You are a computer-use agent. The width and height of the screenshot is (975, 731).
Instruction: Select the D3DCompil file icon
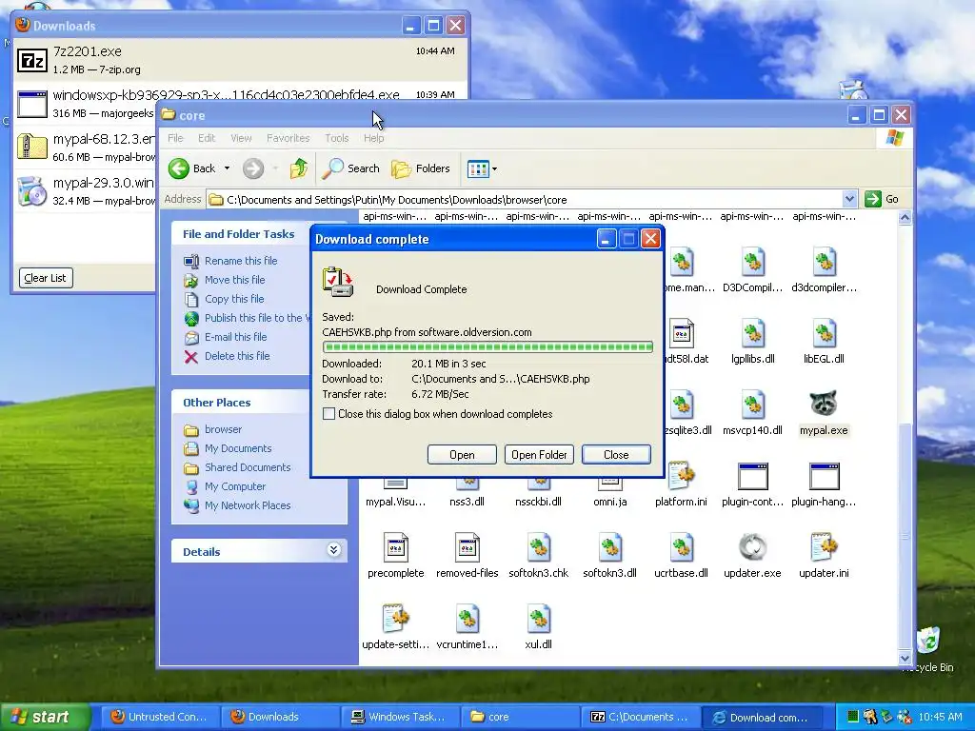pyautogui.click(x=752, y=263)
